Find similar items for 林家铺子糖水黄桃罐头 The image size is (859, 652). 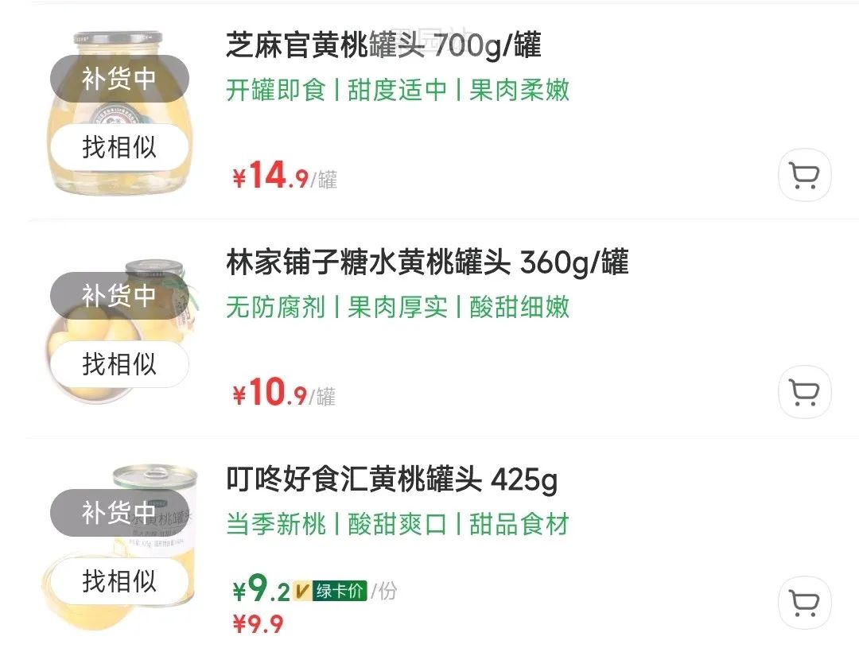point(119,365)
